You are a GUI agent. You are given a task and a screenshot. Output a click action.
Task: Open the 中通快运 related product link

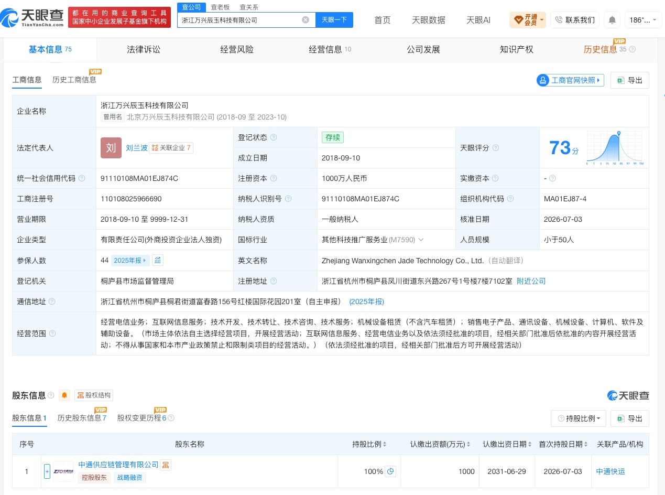(x=611, y=471)
